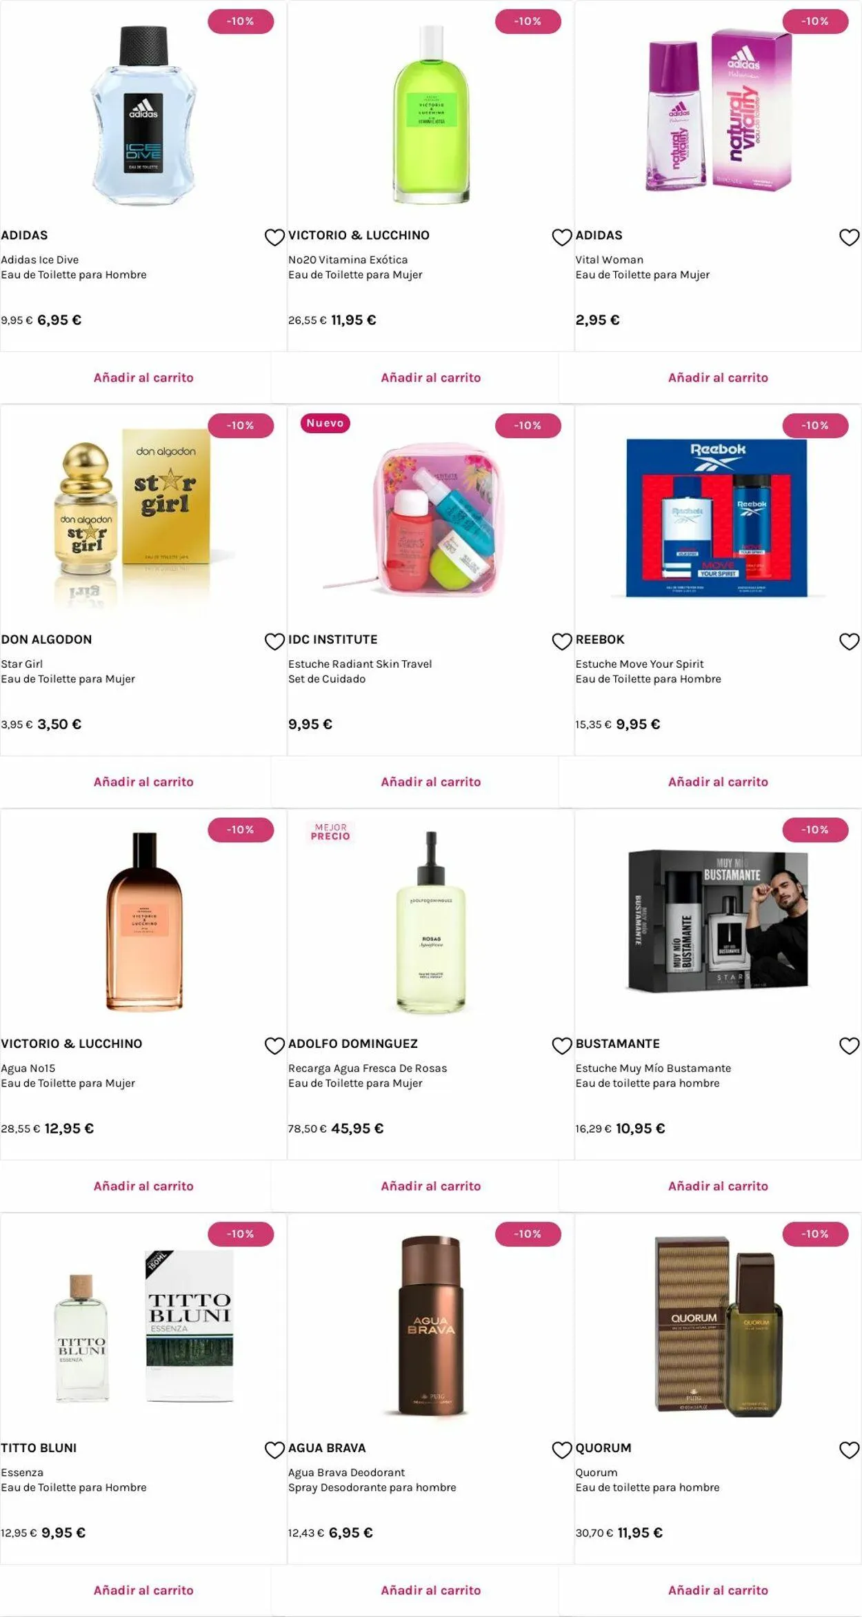This screenshot has width=862, height=1617.
Task: Add Adidas Vital Woman to wishlist heart
Action: point(849,237)
